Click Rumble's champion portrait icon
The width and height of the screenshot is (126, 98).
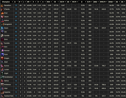point(2,43)
